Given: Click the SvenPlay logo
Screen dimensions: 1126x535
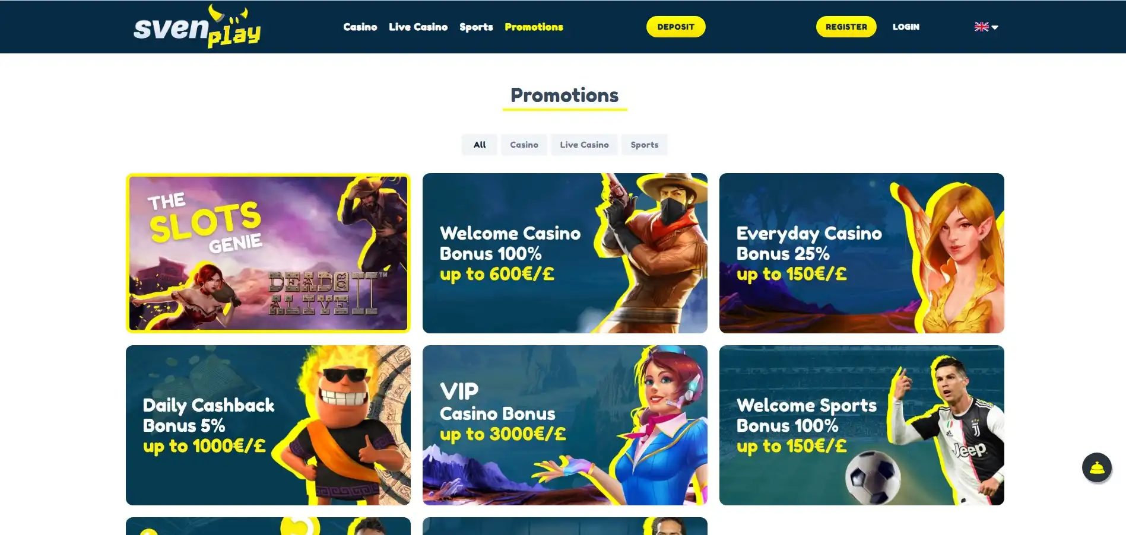Looking at the screenshot, I should coord(197,27).
